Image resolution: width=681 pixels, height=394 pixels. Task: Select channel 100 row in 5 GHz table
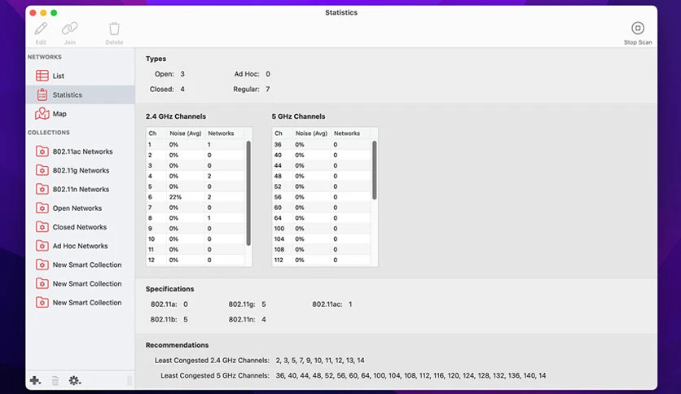click(x=322, y=228)
